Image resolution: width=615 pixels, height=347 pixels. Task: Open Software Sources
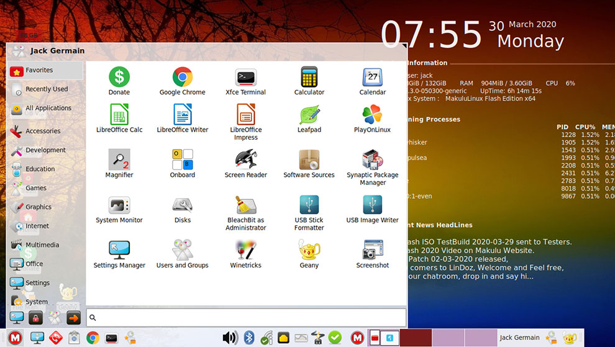[x=309, y=164]
